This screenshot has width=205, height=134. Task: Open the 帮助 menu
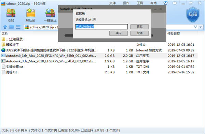(x=153, y=3)
